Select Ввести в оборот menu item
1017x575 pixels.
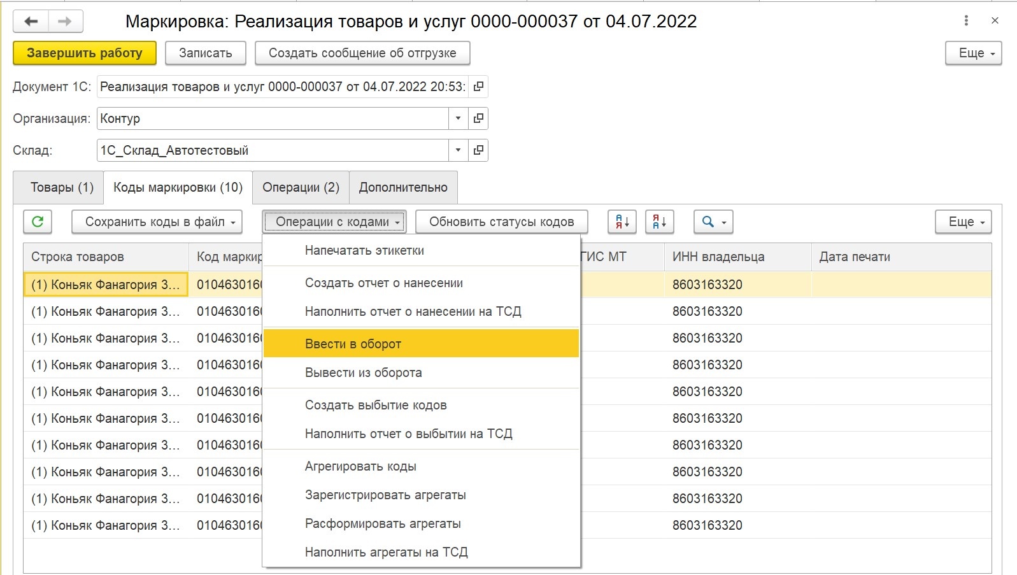tap(421, 344)
